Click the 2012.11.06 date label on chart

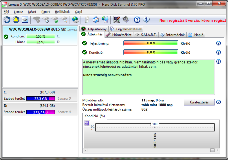[155, 141]
